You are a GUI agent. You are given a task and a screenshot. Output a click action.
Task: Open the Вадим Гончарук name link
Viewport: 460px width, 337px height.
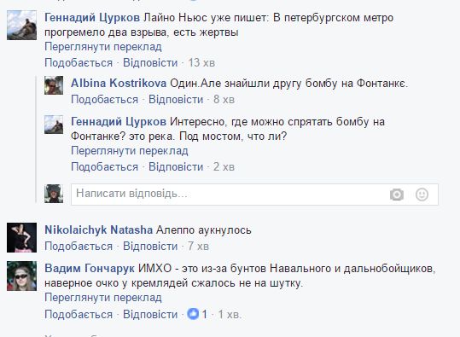[90, 269]
